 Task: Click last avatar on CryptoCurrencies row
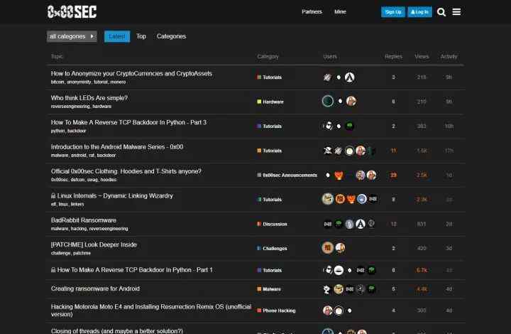[x=349, y=77]
